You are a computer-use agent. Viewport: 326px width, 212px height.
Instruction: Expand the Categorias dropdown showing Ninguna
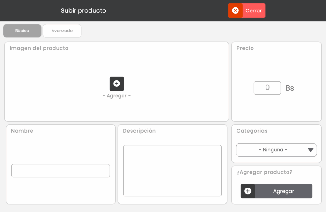point(273,150)
